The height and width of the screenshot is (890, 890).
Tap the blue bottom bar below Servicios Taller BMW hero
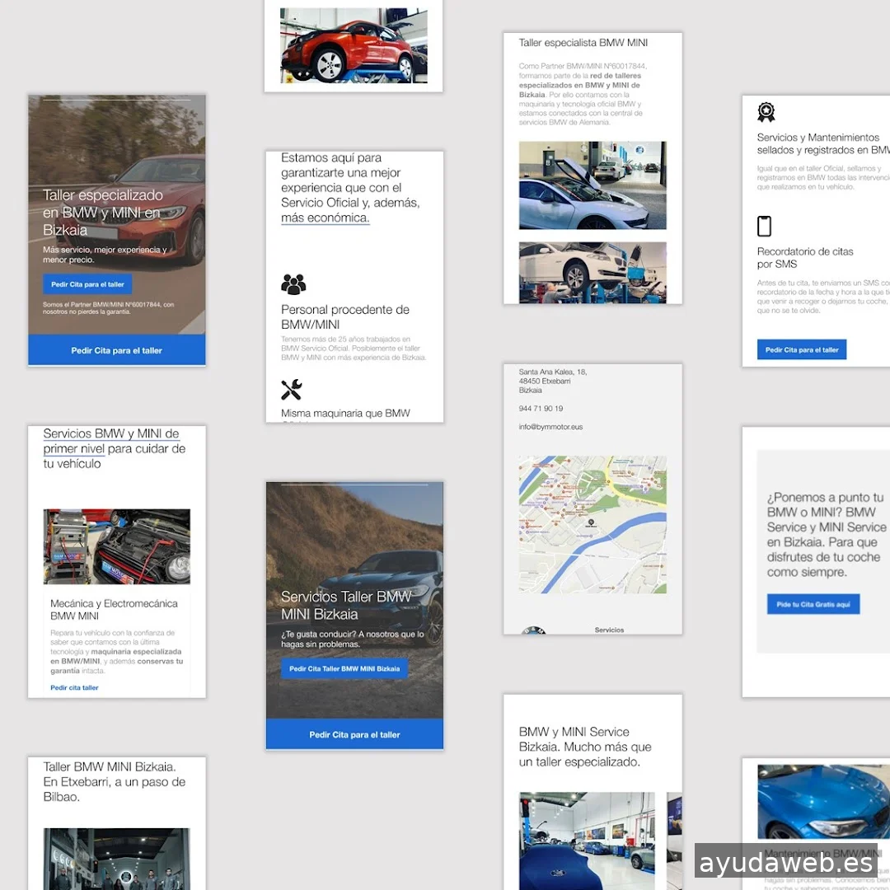[x=354, y=734]
